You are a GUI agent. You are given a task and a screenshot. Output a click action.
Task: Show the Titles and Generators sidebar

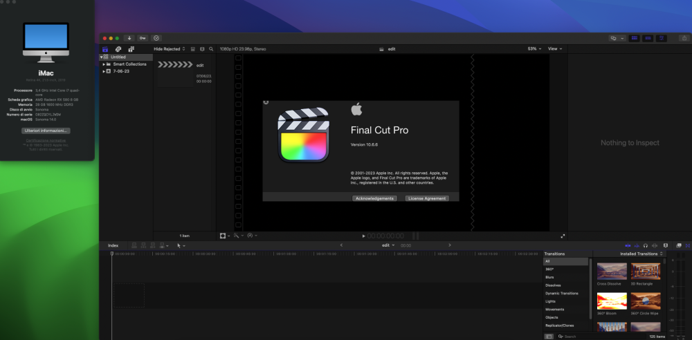tap(131, 49)
